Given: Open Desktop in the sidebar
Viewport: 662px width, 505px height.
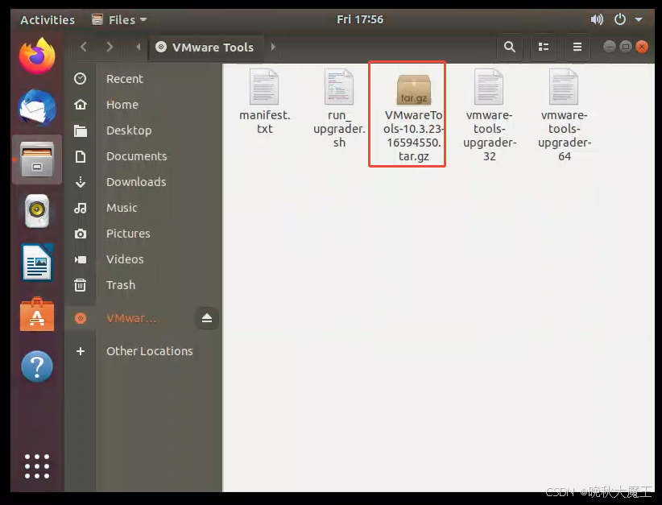Looking at the screenshot, I should [x=129, y=130].
